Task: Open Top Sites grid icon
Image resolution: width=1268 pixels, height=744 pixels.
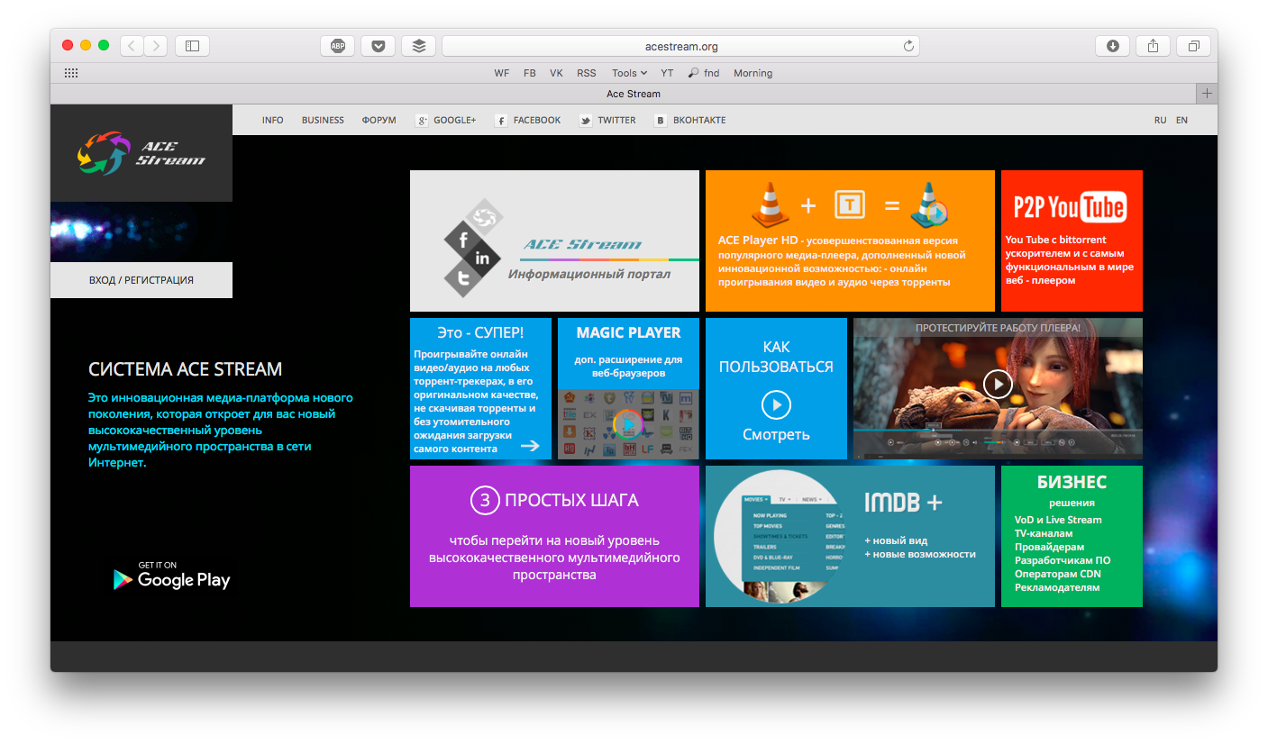Action: 71,73
